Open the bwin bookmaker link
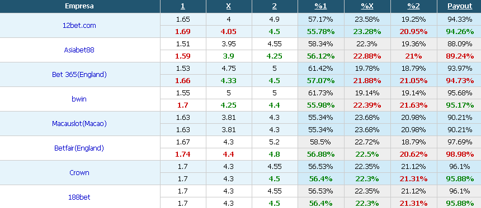This screenshot has width=481, height=208. pyautogui.click(x=79, y=99)
